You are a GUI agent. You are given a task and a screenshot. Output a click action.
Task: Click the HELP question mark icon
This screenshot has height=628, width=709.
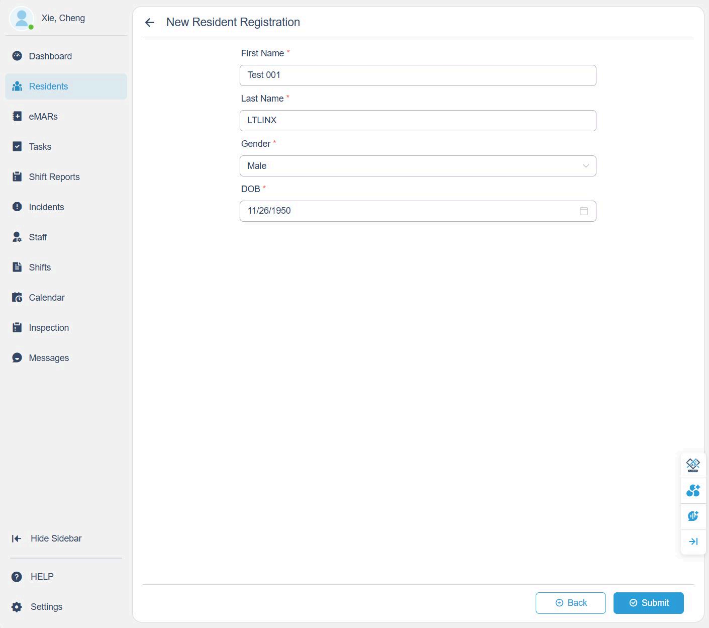tap(17, 577)
